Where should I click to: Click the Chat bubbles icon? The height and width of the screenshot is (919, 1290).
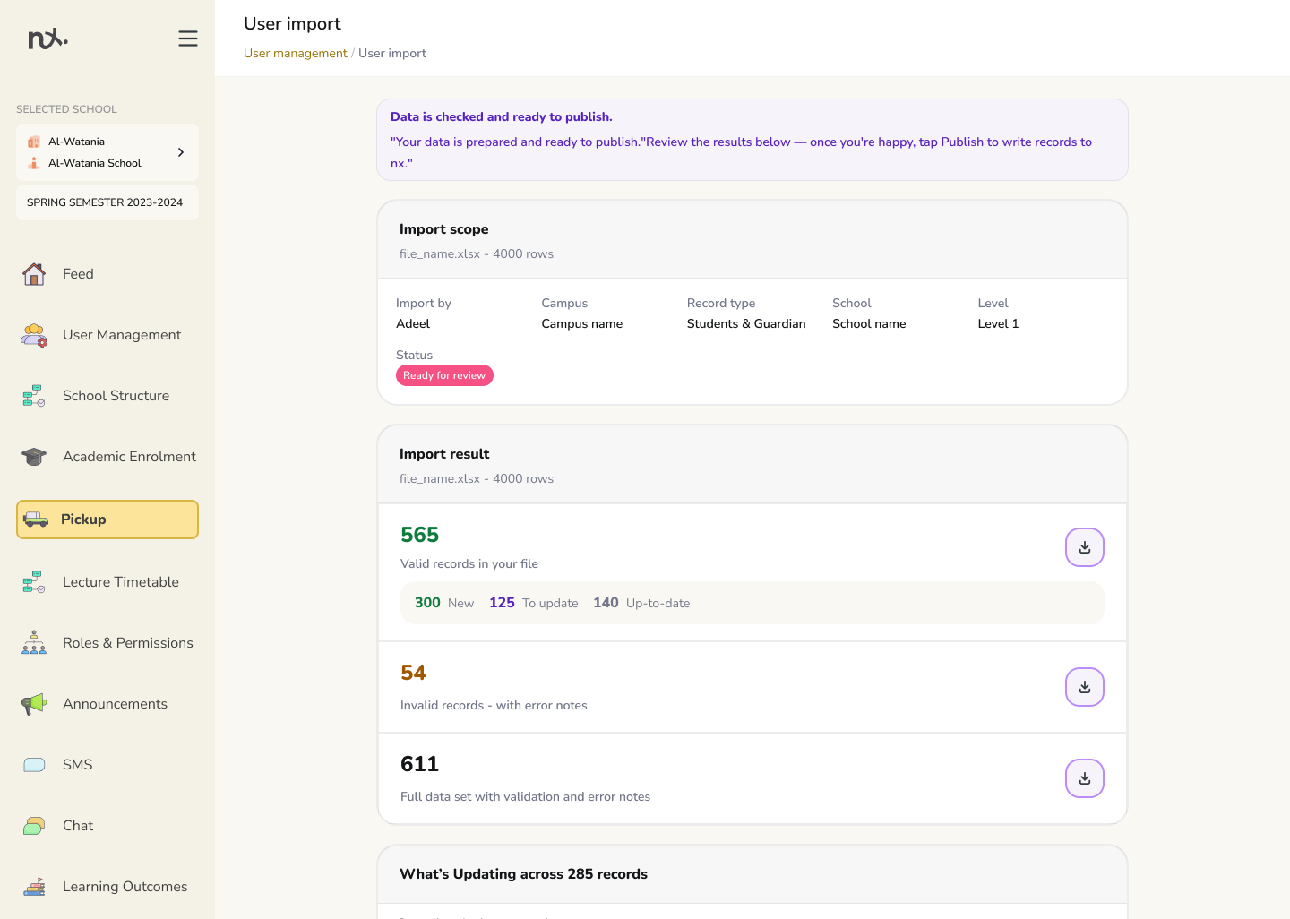(34, 826)
